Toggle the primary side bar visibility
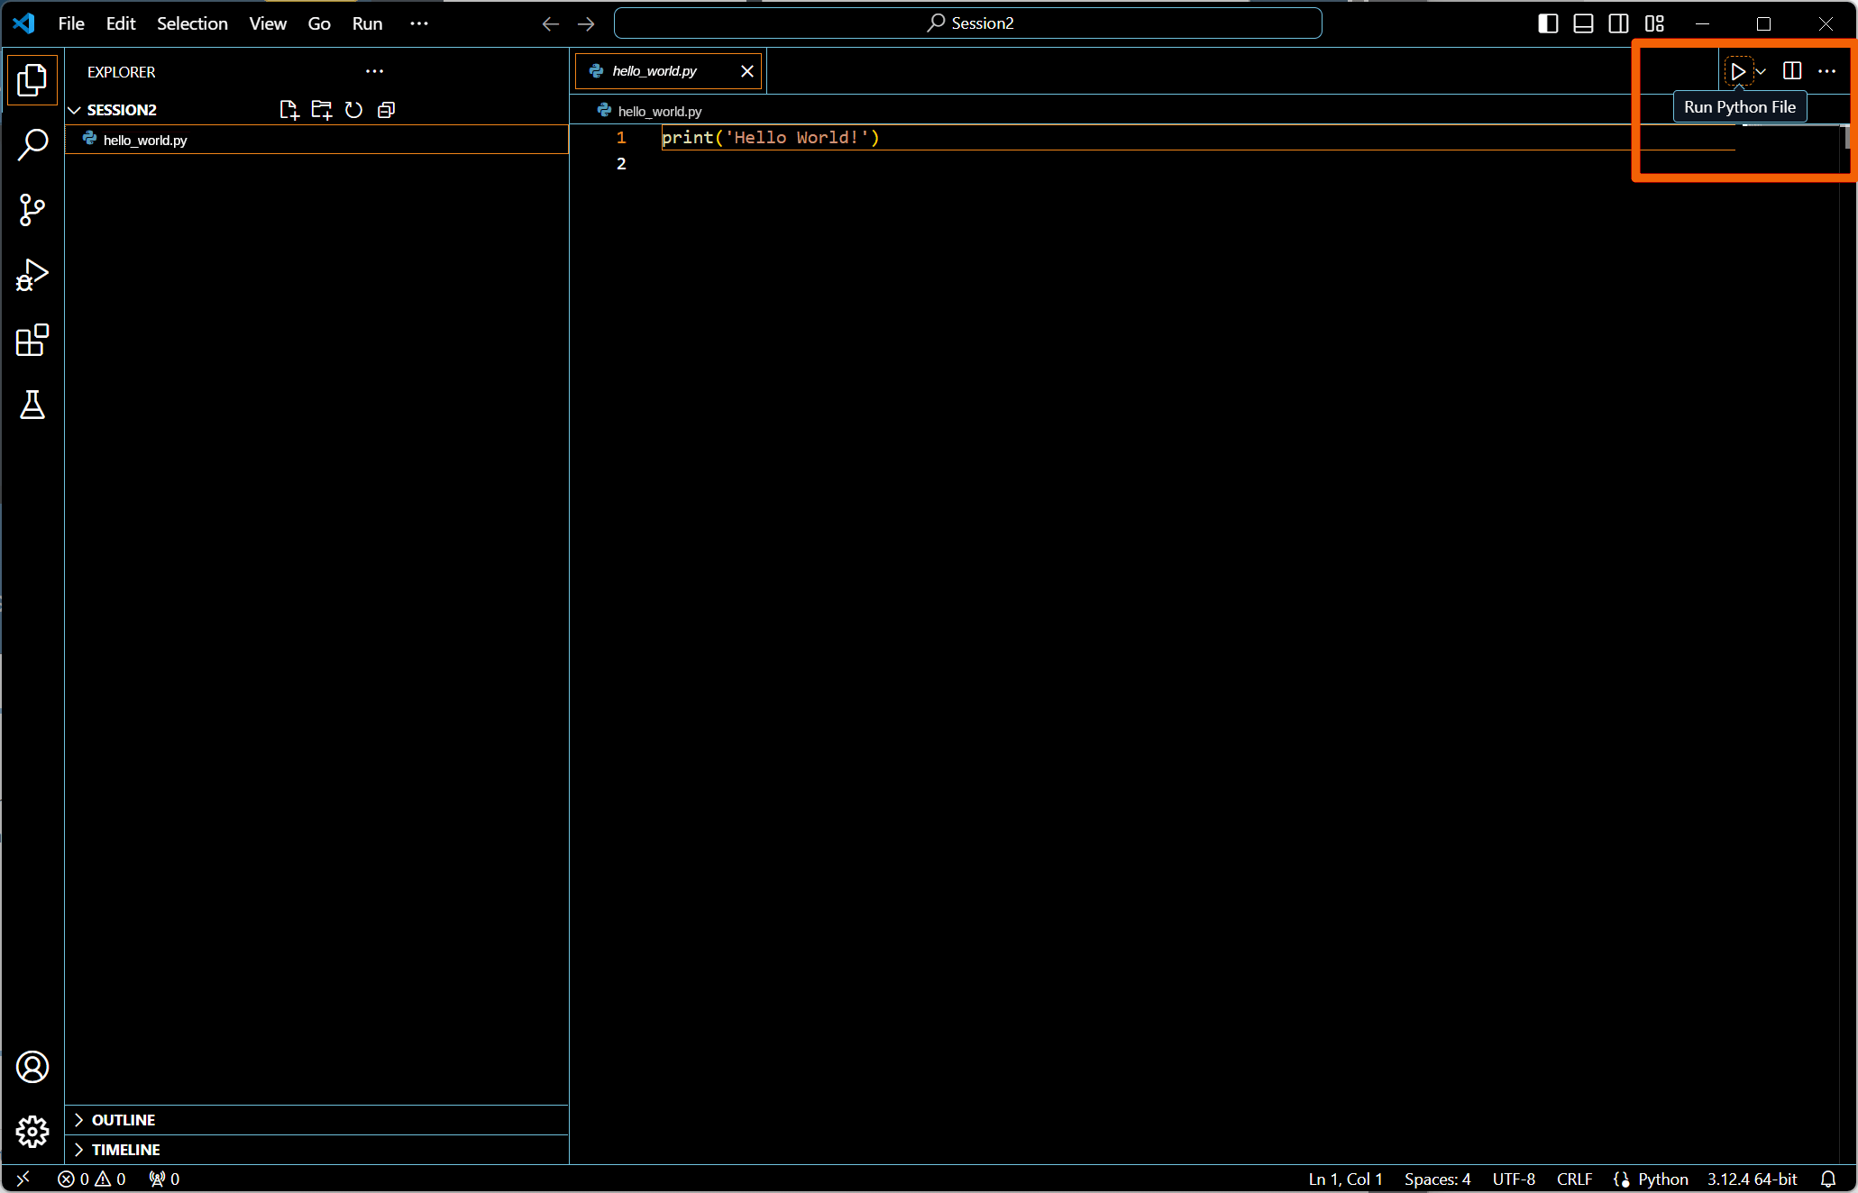1858x1193 pixels. (1548, 23)
